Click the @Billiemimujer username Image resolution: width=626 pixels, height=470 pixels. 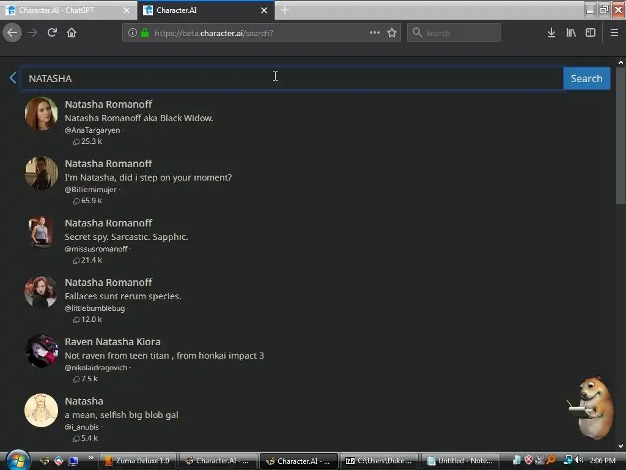tap(90, 190)
